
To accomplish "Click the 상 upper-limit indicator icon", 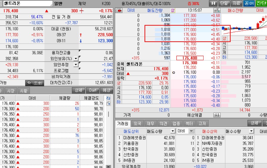I will pos(173,10).
